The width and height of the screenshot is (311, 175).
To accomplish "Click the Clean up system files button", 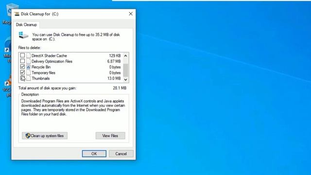I will tap(45, 136).
